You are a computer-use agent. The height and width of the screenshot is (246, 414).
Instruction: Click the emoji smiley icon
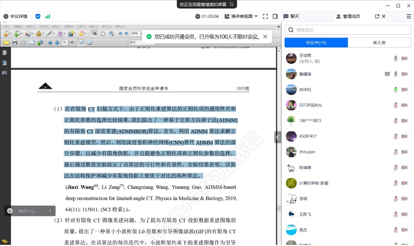coord(10,211)
